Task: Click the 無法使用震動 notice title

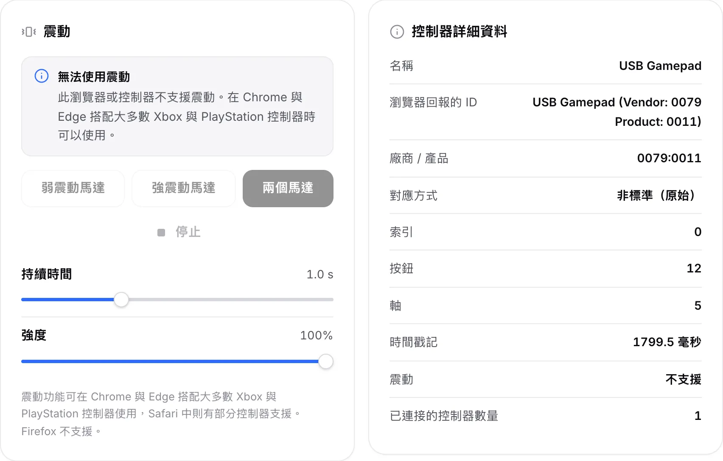Action: pos(94,77)
